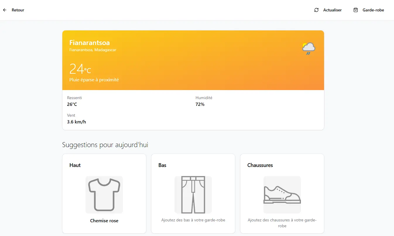Click the Humidité label
The height and width of the screenshot is (236, 394).
204,98
